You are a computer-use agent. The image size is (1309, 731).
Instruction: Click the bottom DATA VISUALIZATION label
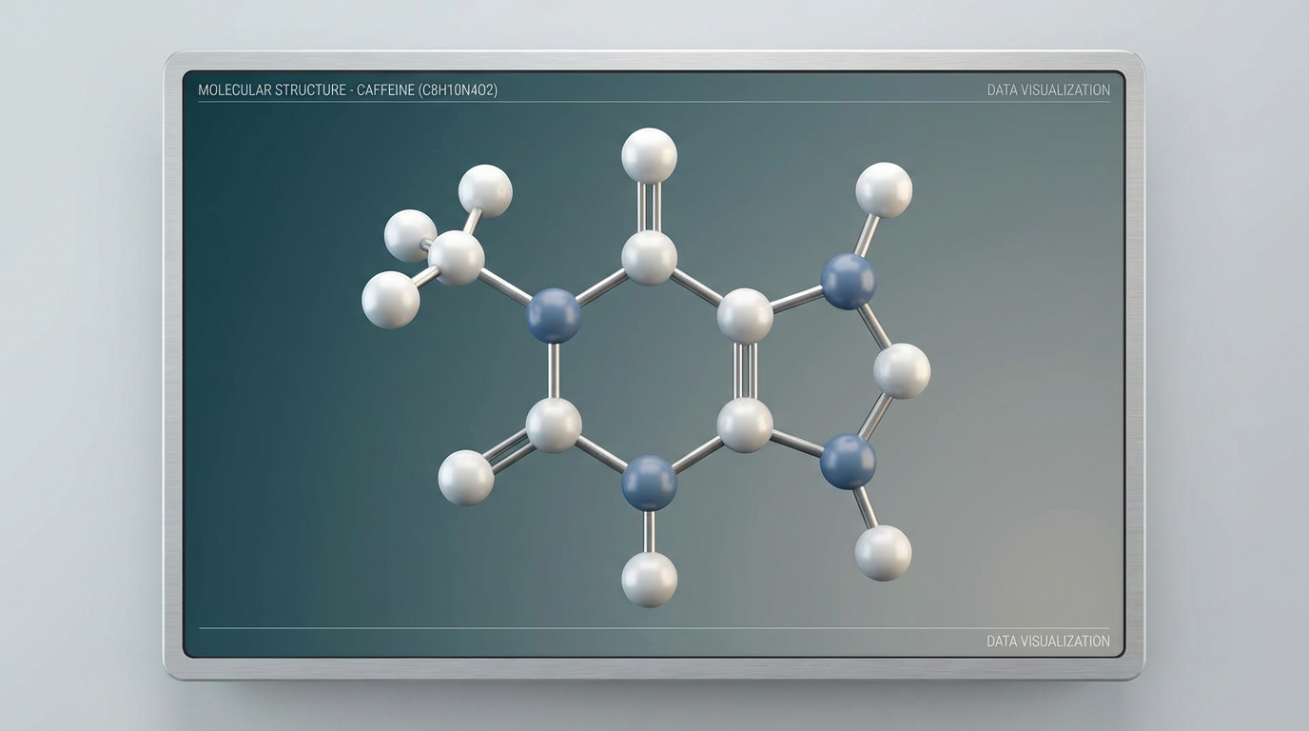click(1047, 641)
